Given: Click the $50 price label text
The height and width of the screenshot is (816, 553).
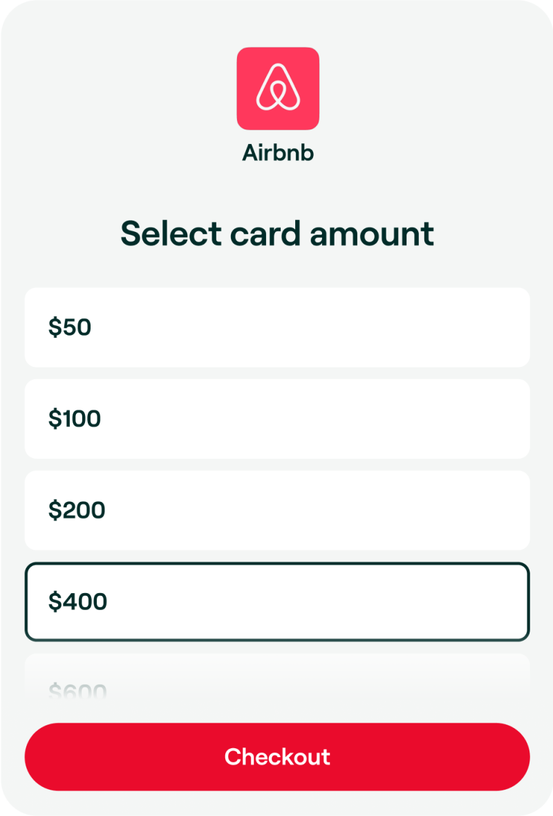Looking at the screenshot, I should pyautogui.click(x=70, y=327).
